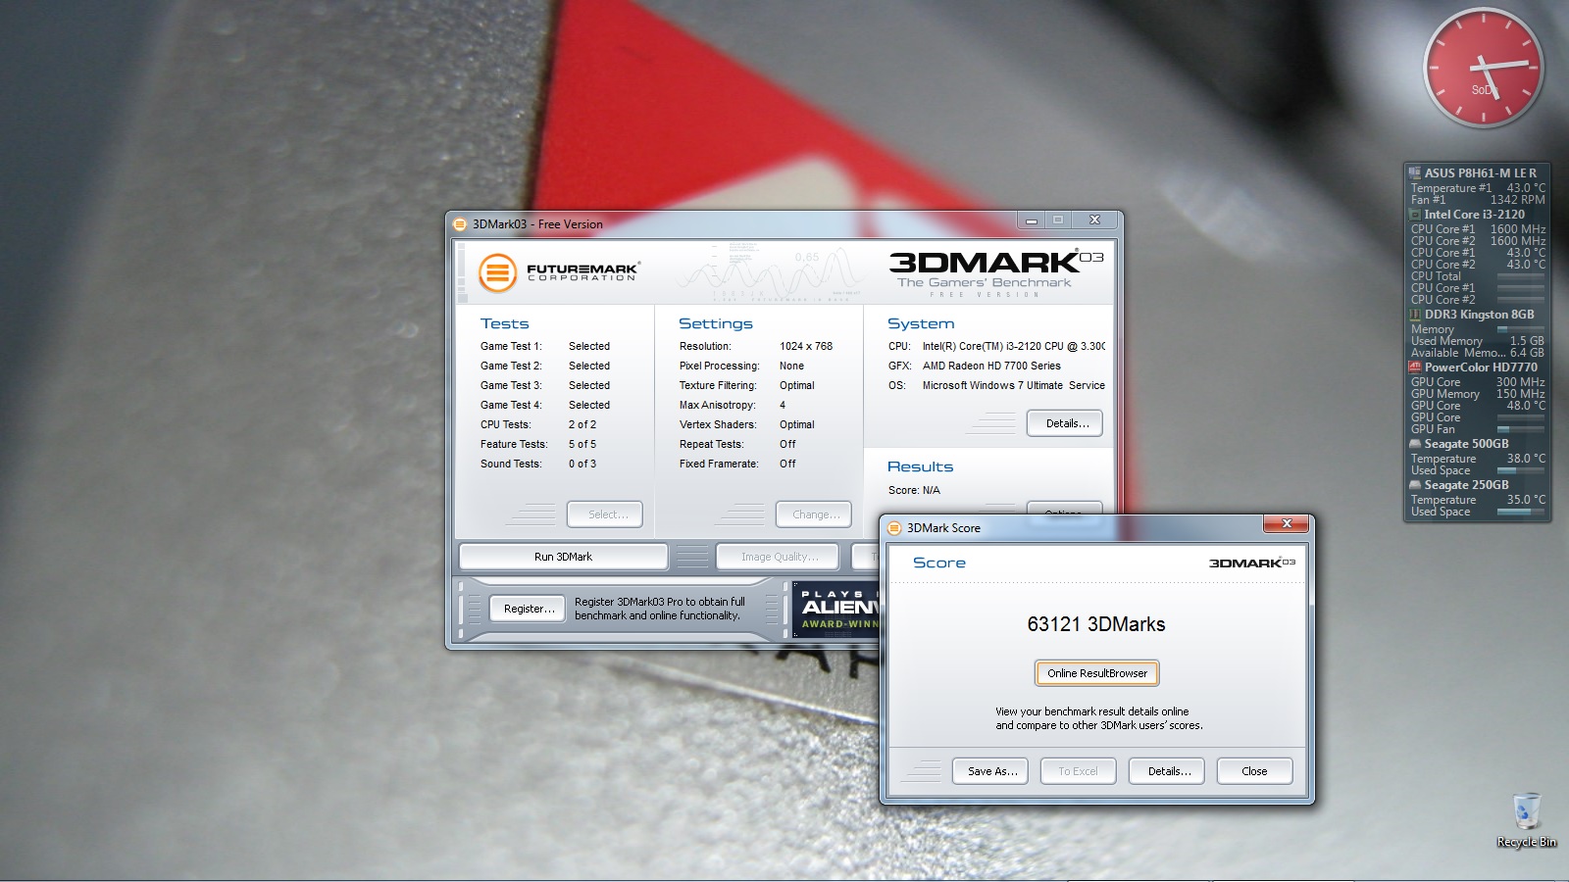Click the 3DMark Score dialog title icon
This screenshot has height=882, width=1569.
coord(894,528)
